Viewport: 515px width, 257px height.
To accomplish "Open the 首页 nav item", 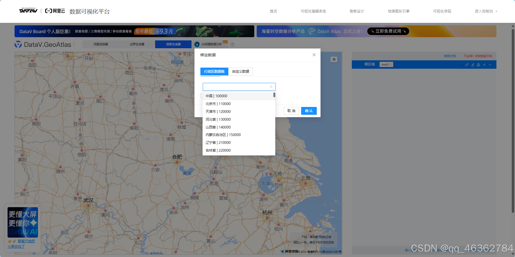I will (x=273, y=11).
